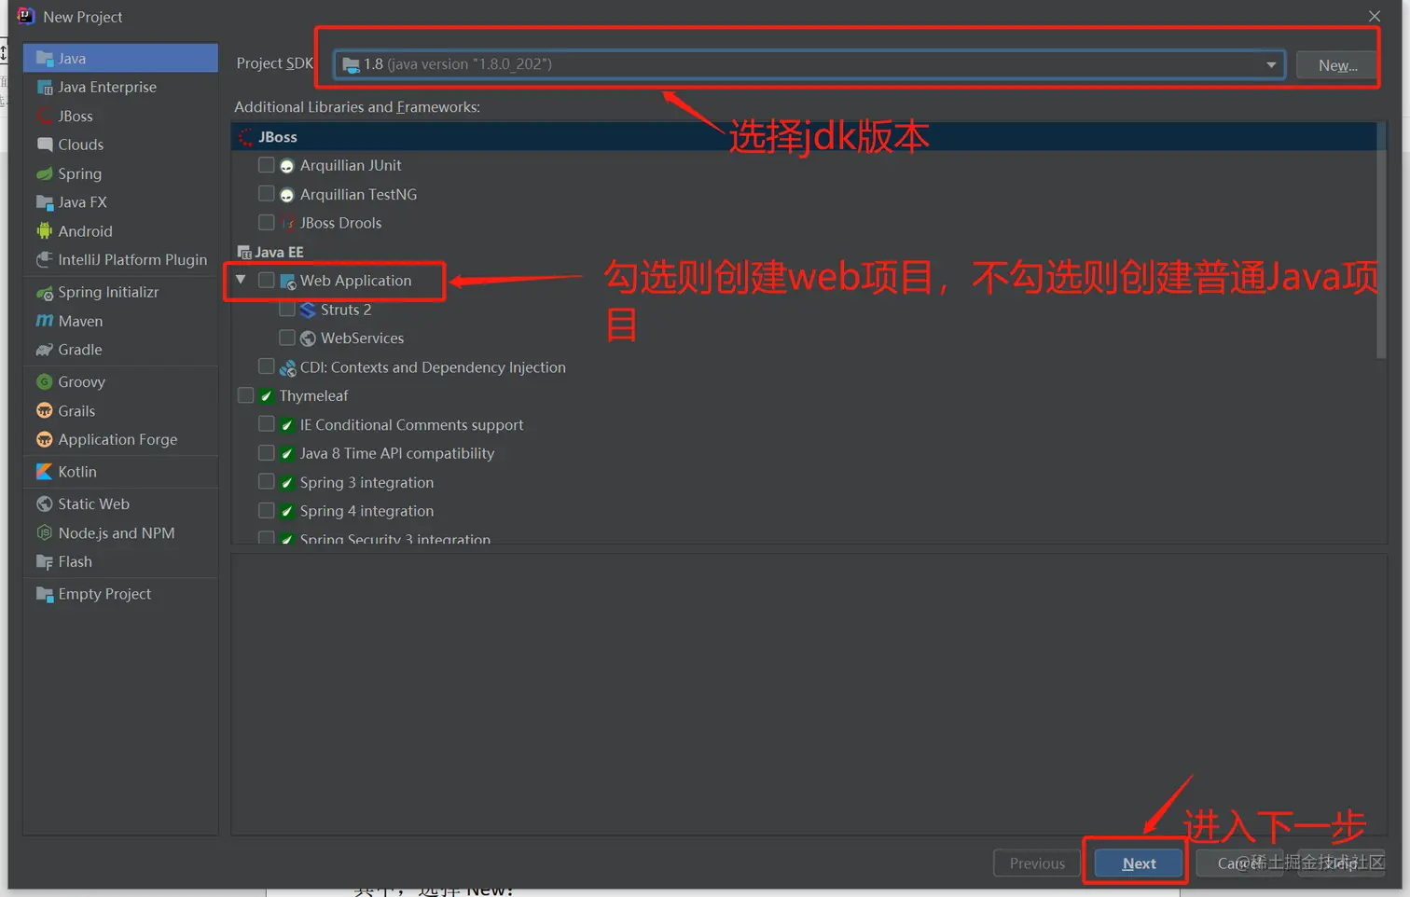1410x897 pixels.
Task: Select the Java folder icon in sidebar
Action: (x=44, y=58)
